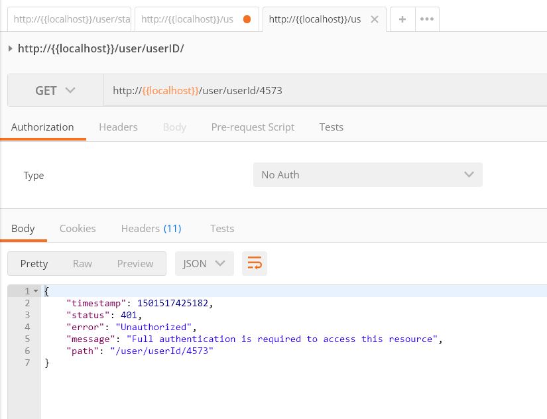This screenshot has width=547, height=419.
Task: Expand the request name header arrow
Action: (x=10, y=48)
